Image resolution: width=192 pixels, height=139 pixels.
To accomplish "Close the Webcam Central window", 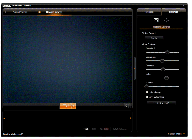I will click(x=184, y=6).
